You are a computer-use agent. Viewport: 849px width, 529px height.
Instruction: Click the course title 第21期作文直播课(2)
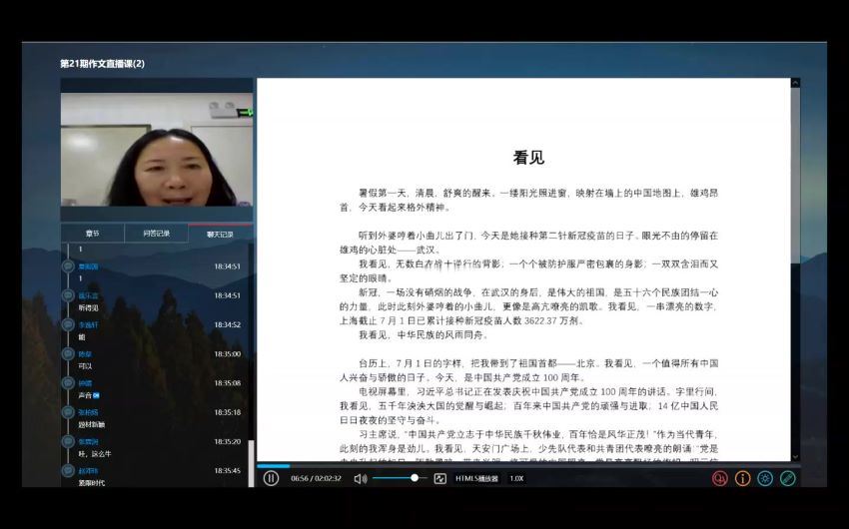(x=102, y=63)
